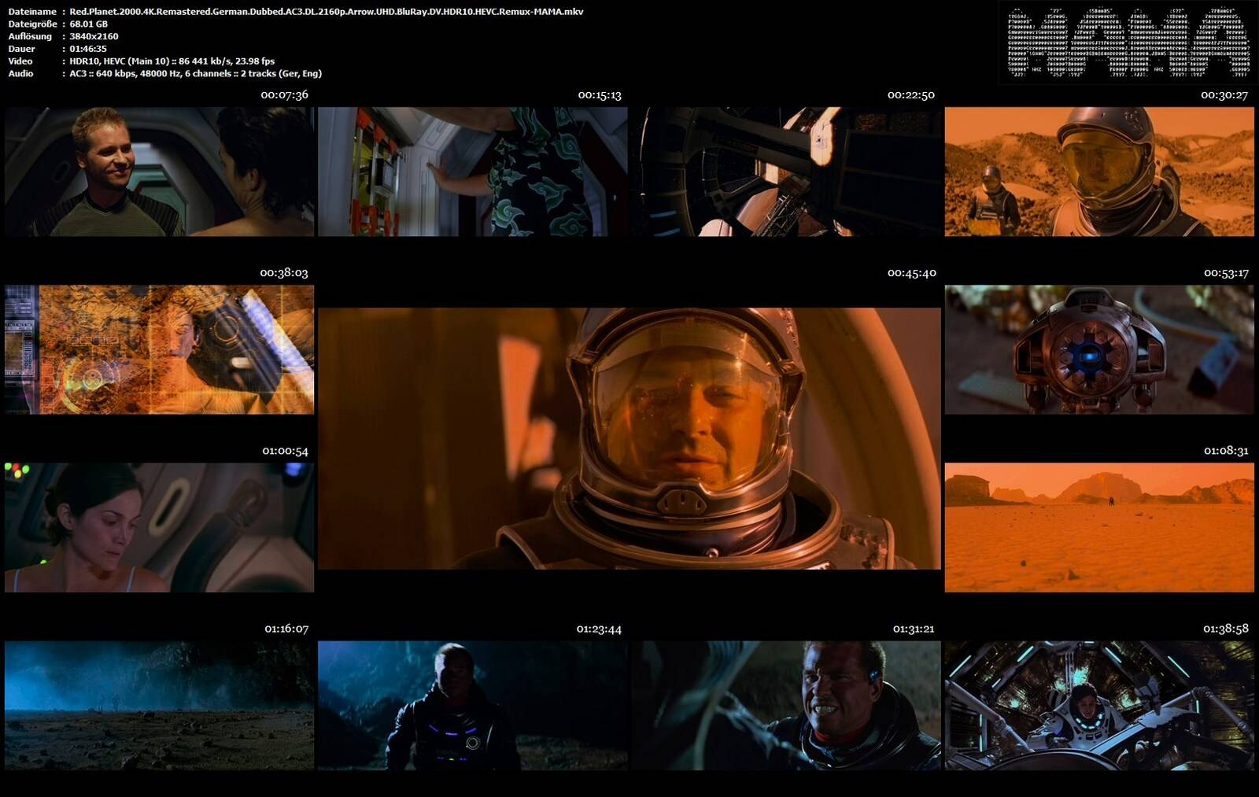This screenshot has height=797, width=1259.
Task: Click the Auflösung label
Action: 30,36
